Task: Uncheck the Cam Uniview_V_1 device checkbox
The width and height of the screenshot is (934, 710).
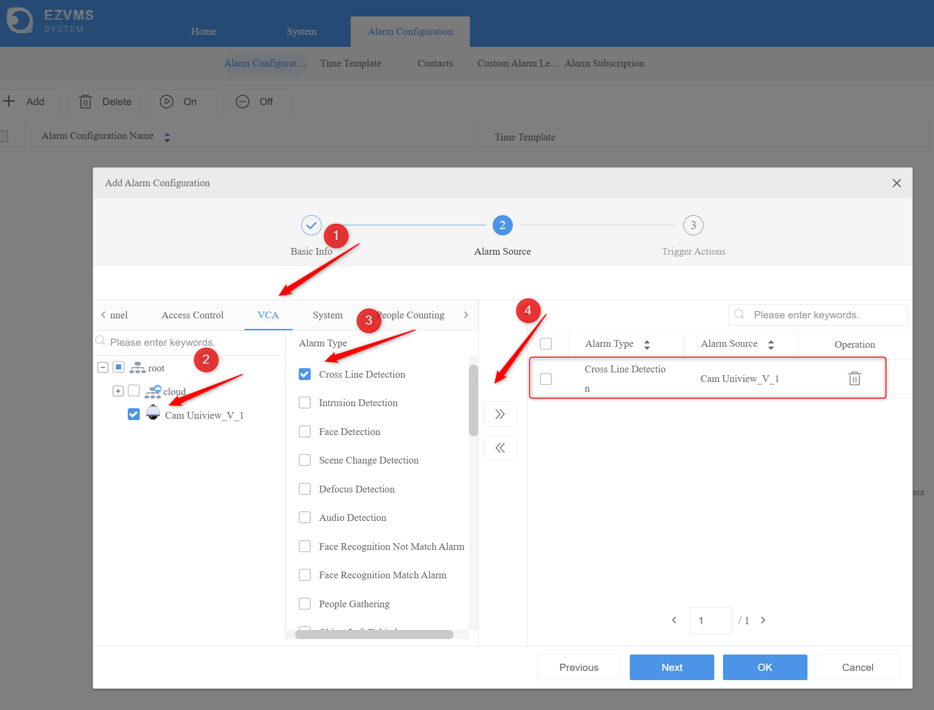Action: (134, 414)
